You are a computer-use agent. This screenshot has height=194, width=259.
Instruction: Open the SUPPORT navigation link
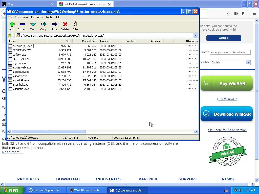click(x=188, y=179)
